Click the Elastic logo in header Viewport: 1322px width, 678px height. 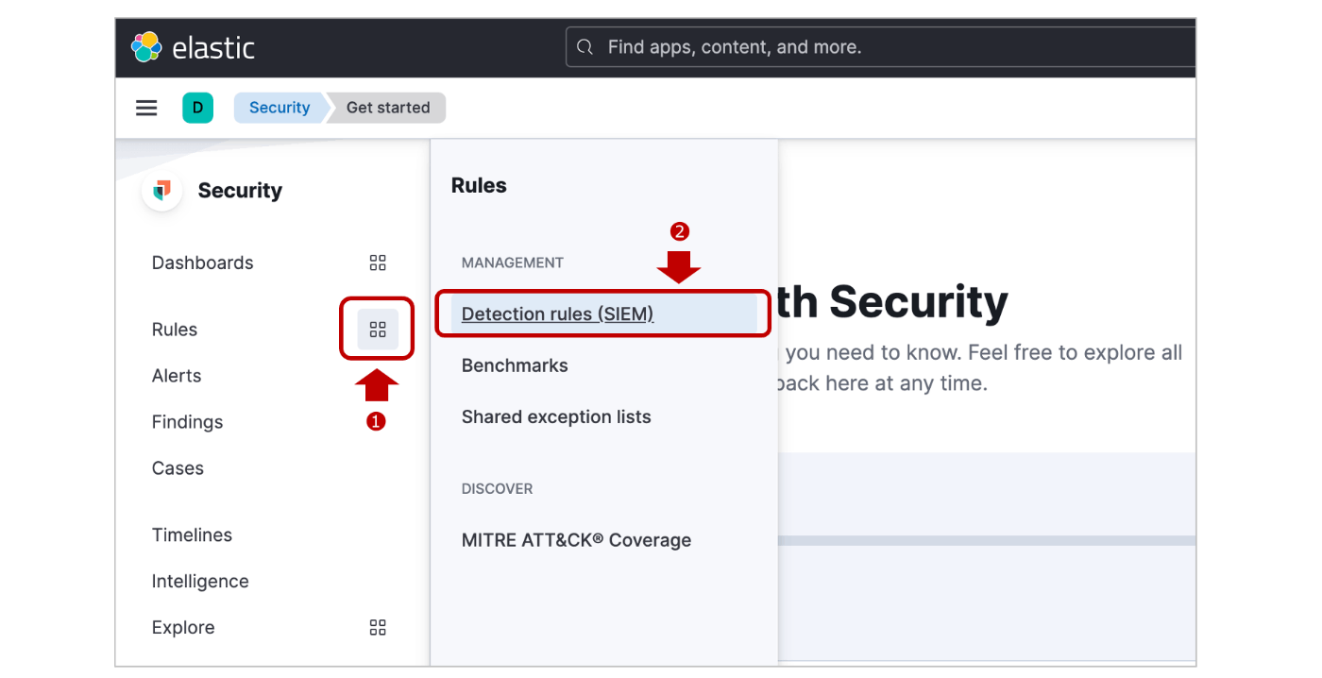tap(193, 47)
